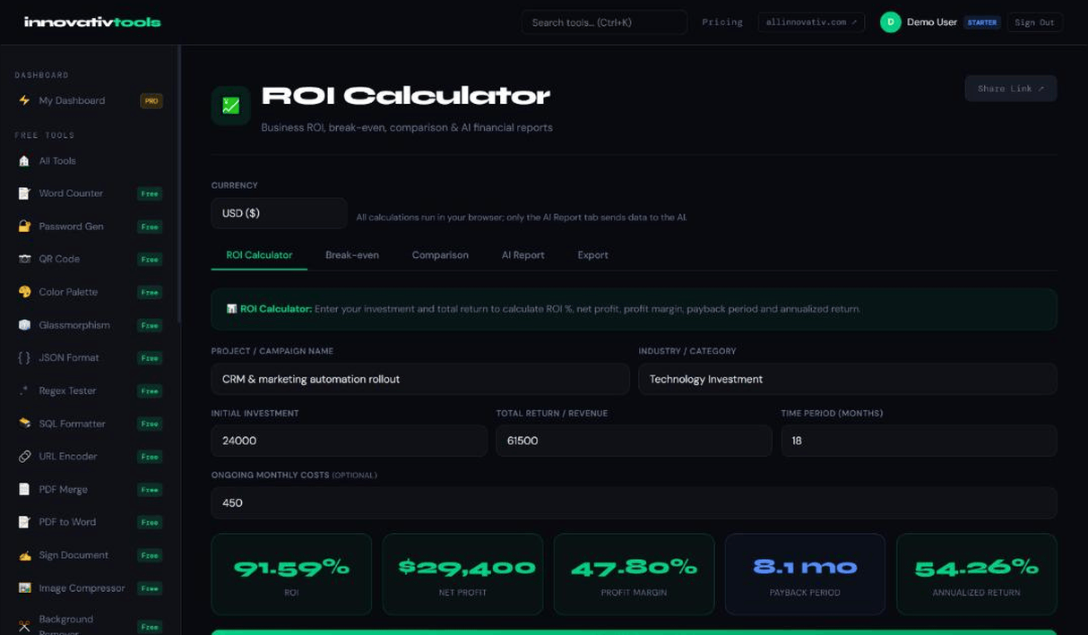Click the Background Remover scissors icon

click(x=24, y=625)
